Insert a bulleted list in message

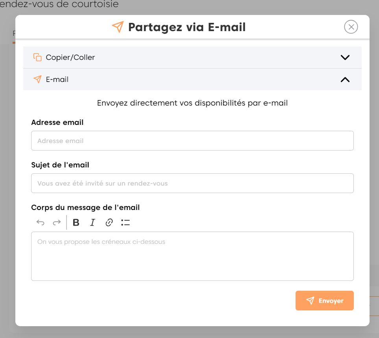(126, 223)
